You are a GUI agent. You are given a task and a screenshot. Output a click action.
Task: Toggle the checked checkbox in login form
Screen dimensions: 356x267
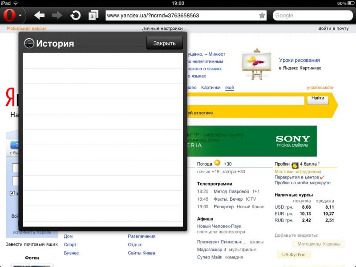click(x=12, y=193)
